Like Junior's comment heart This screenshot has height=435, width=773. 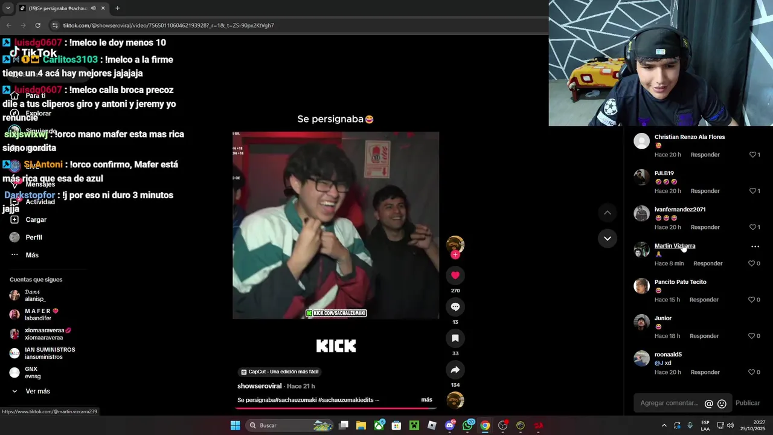pos(752,336)
